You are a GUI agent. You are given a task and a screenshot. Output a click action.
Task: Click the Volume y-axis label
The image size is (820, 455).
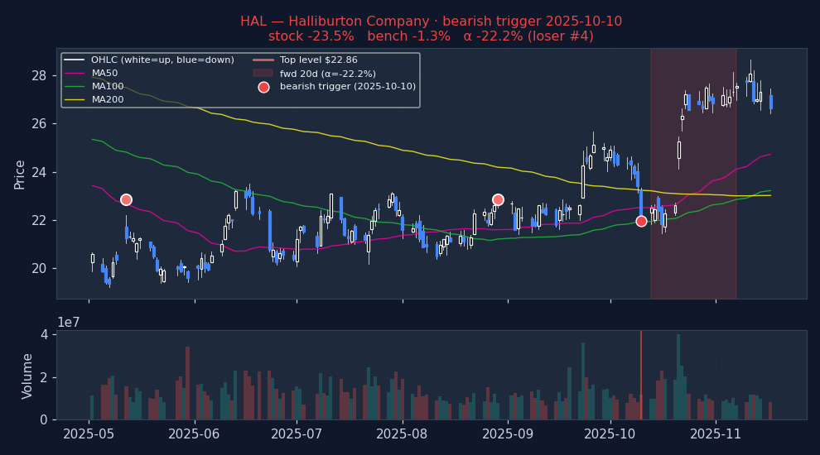coord(27,376)
